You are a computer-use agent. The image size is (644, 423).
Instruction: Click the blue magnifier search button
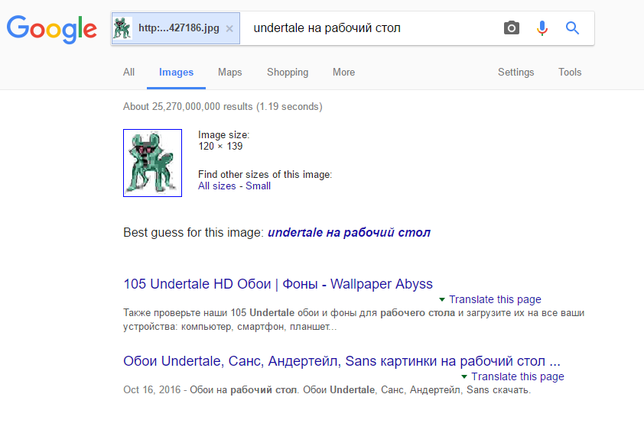(x=572, y=28)
